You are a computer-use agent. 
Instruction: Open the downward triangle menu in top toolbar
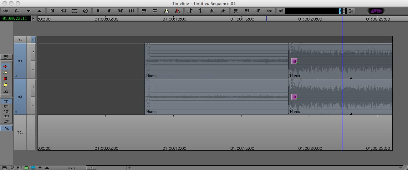pyautogui.click(x=28, y=11)
